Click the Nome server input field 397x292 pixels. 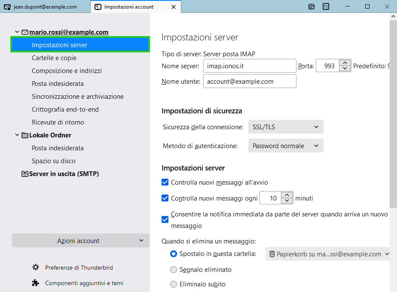(x=250, y=66)
